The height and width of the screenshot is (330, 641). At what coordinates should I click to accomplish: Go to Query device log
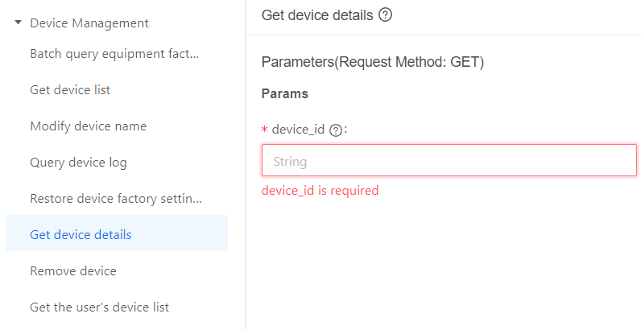coord(78,163)
